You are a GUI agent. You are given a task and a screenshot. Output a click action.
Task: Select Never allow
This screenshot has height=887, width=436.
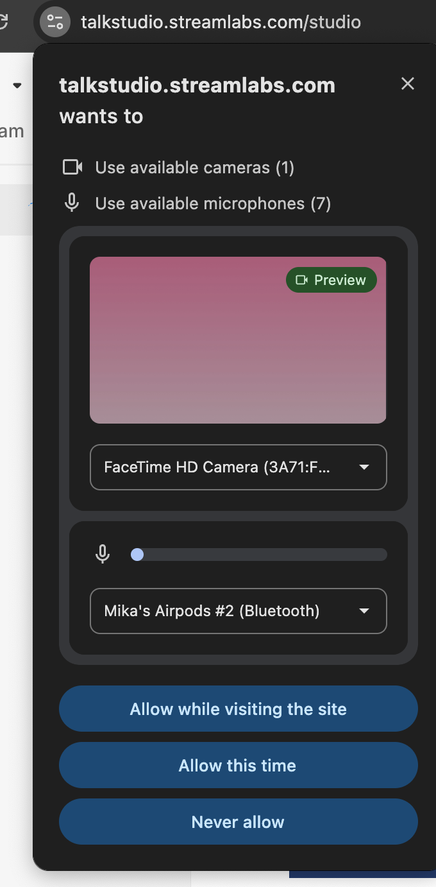click(x=239, y=822)
